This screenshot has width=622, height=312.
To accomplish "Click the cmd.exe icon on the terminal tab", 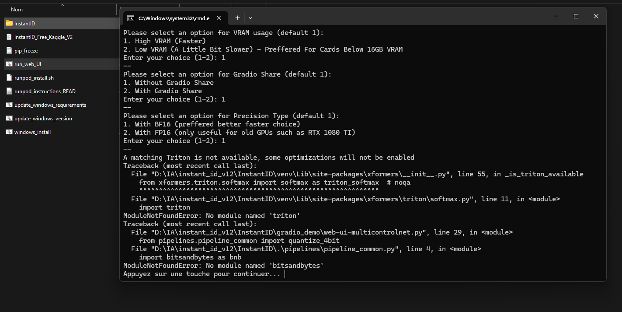I will click(x=130, y=18).
